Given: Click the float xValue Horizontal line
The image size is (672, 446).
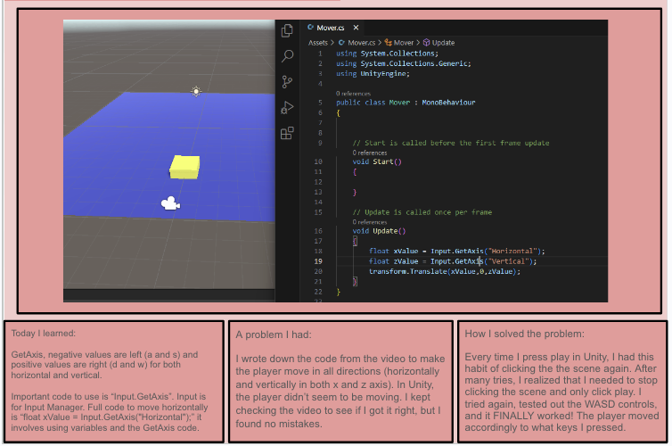Looking at the screenshot, I should tap(457, 252).
